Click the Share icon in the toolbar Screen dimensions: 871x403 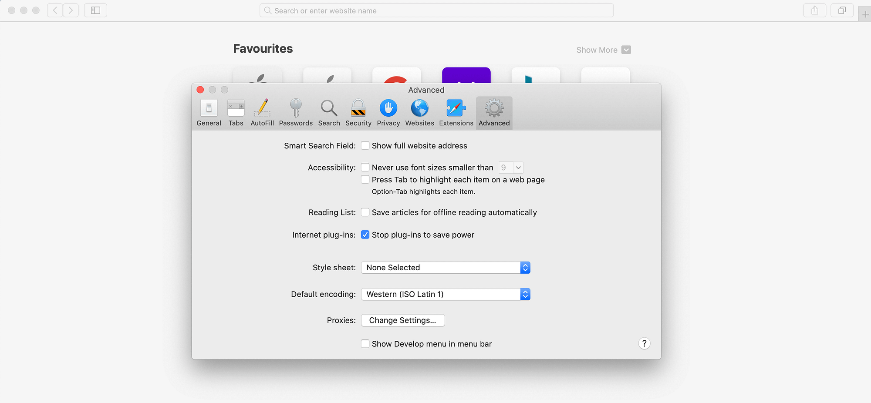(x=814, y=10)
